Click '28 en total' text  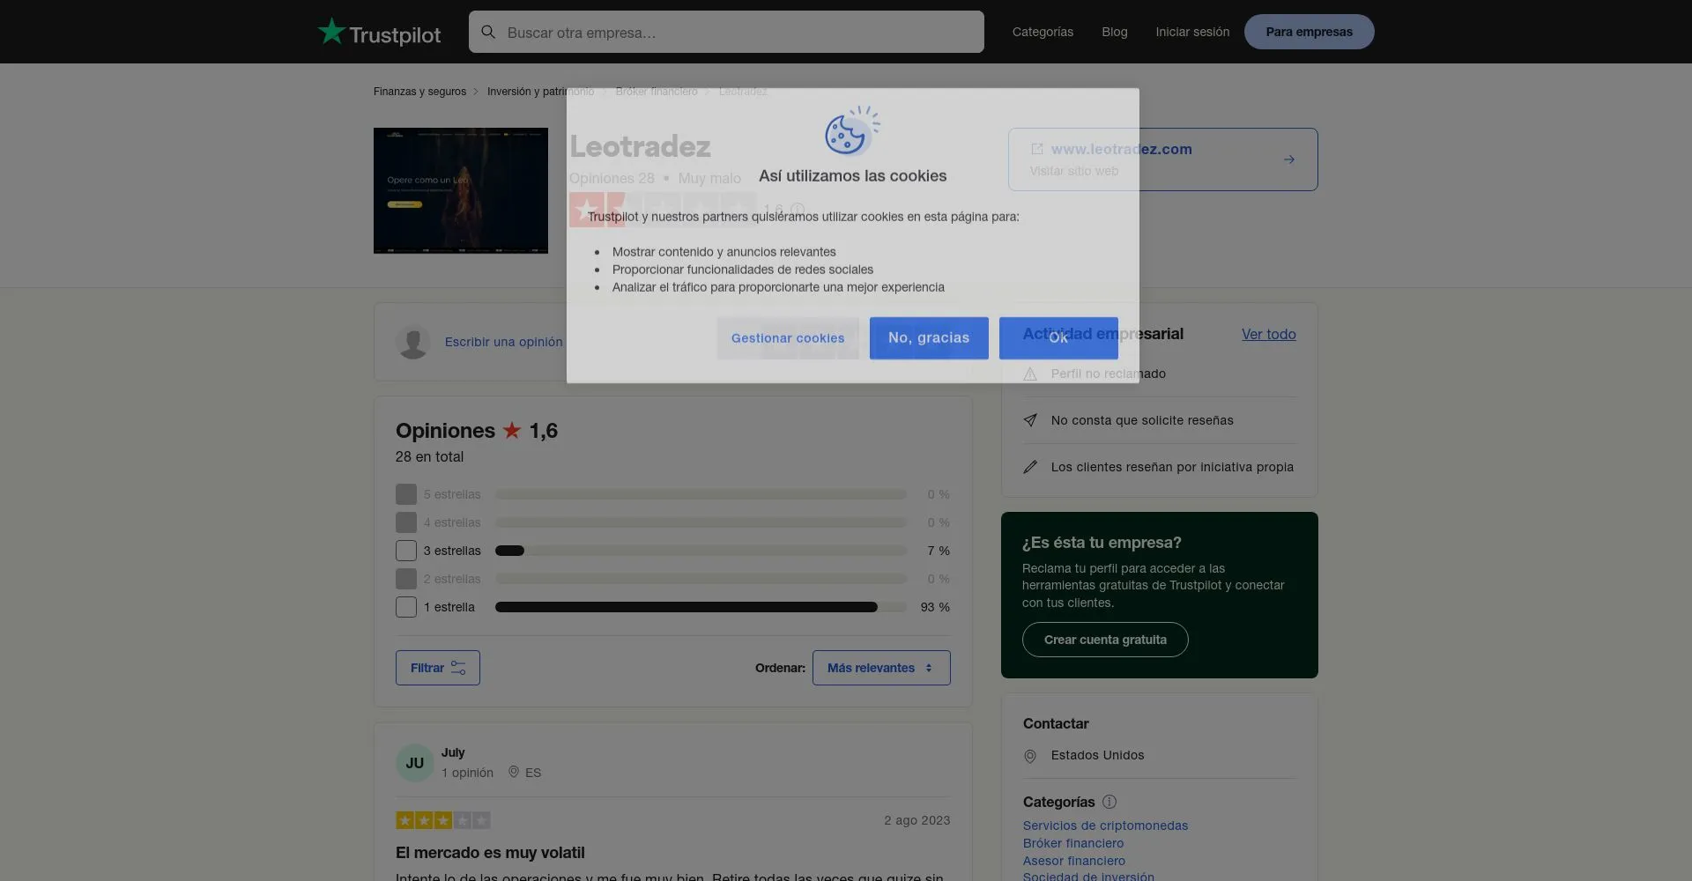[x=429, y=456]
